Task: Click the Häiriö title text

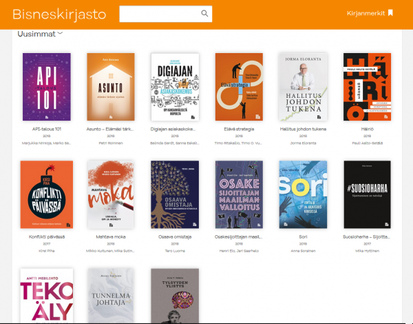Action: click(367, 129)
